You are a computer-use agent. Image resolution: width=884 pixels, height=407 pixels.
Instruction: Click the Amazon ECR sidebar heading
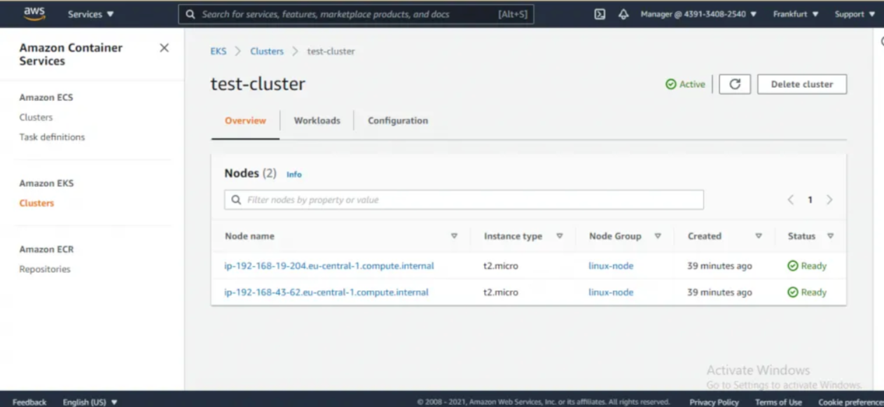(x=46, y=249)
